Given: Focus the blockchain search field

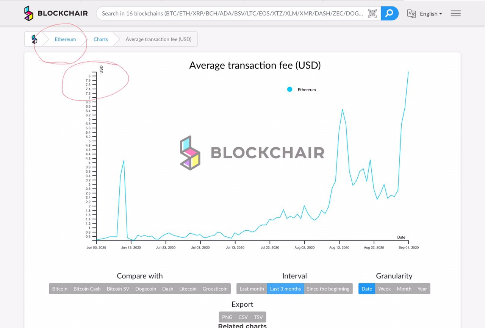Looking at the screenshot, I should (232, 13).
